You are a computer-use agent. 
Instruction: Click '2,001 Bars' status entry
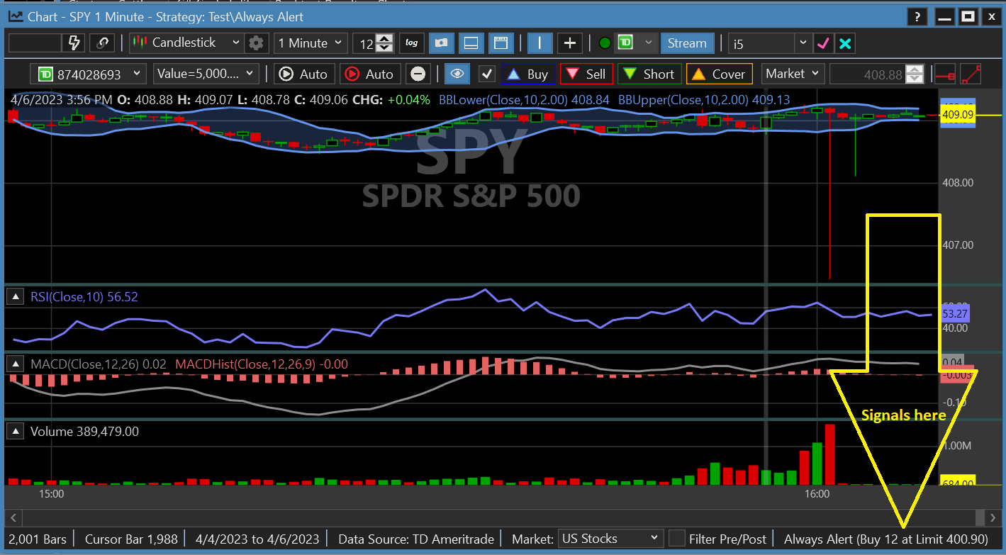[x=38, y=539]
